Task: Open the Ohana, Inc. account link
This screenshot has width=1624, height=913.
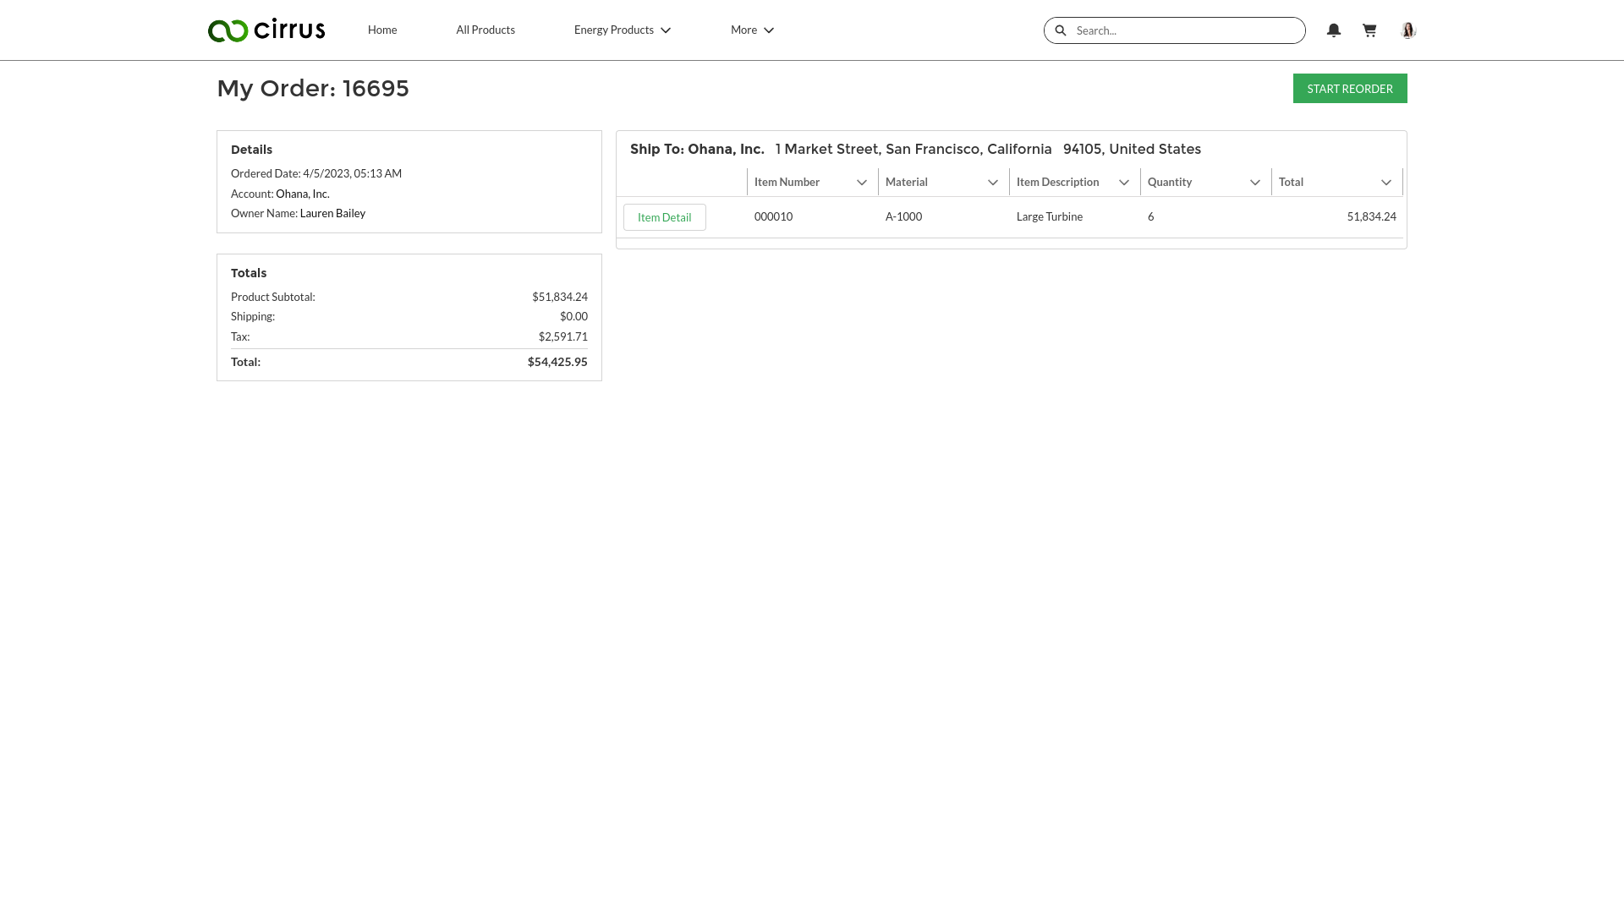Action: 303,194
